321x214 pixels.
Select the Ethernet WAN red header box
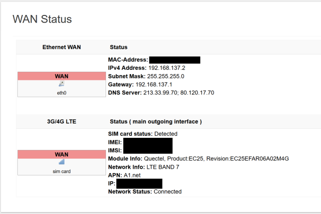click(62, 76)
